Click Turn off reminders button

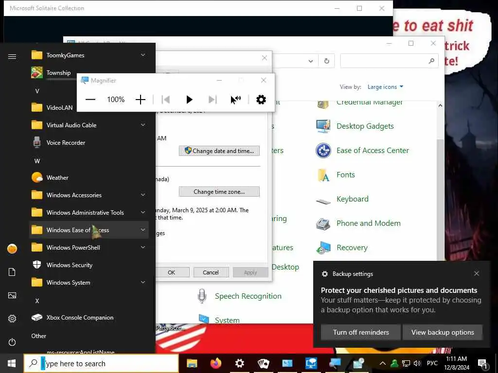pyautogui.click(x=361, y=332)
